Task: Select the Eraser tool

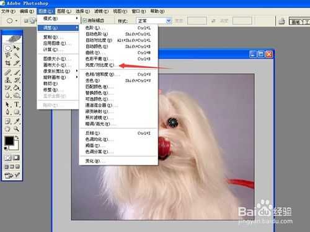Action: point(8,88)
